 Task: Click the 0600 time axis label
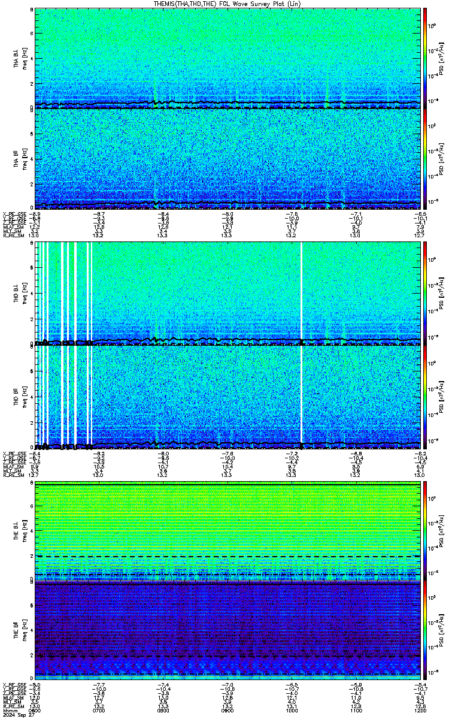(x=35, y=711)
